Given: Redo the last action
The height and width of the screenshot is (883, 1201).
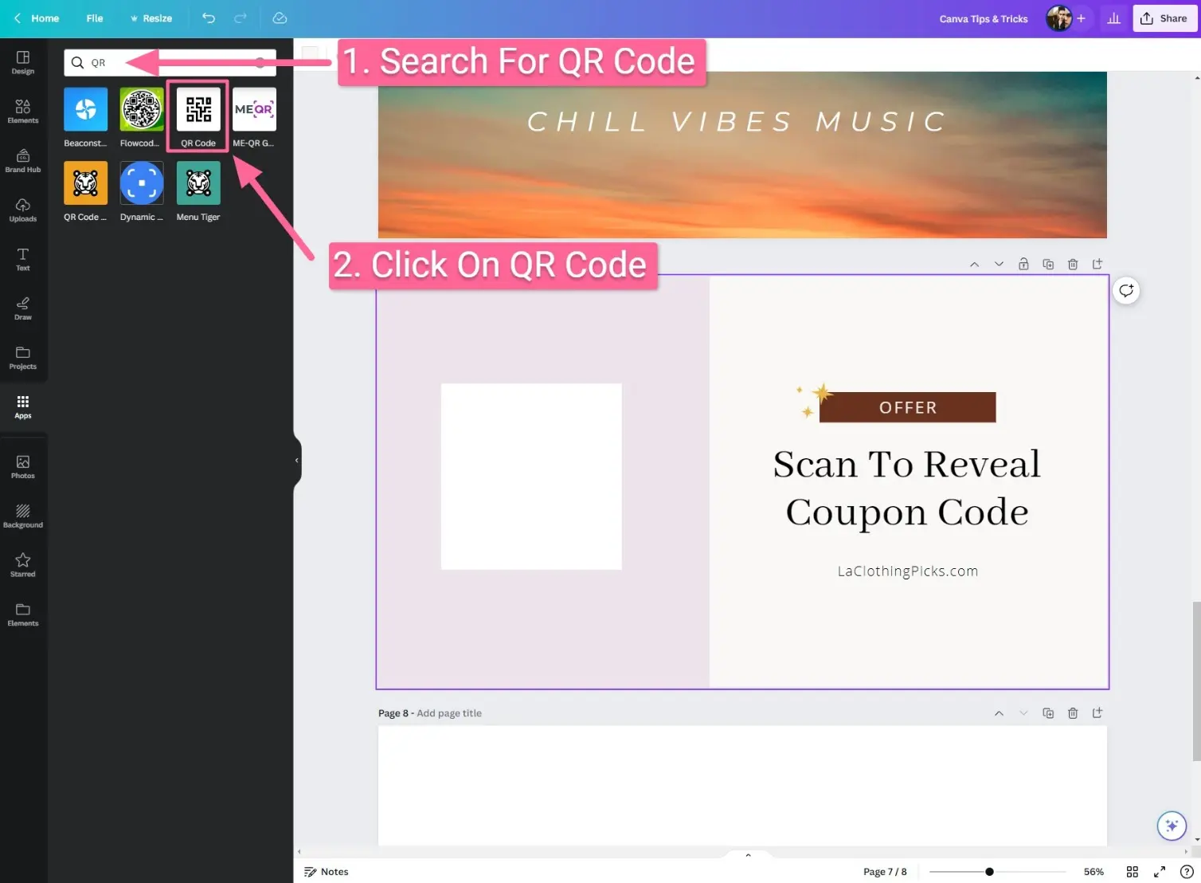Looking at the screenshot, I should (x=241, y=18).
